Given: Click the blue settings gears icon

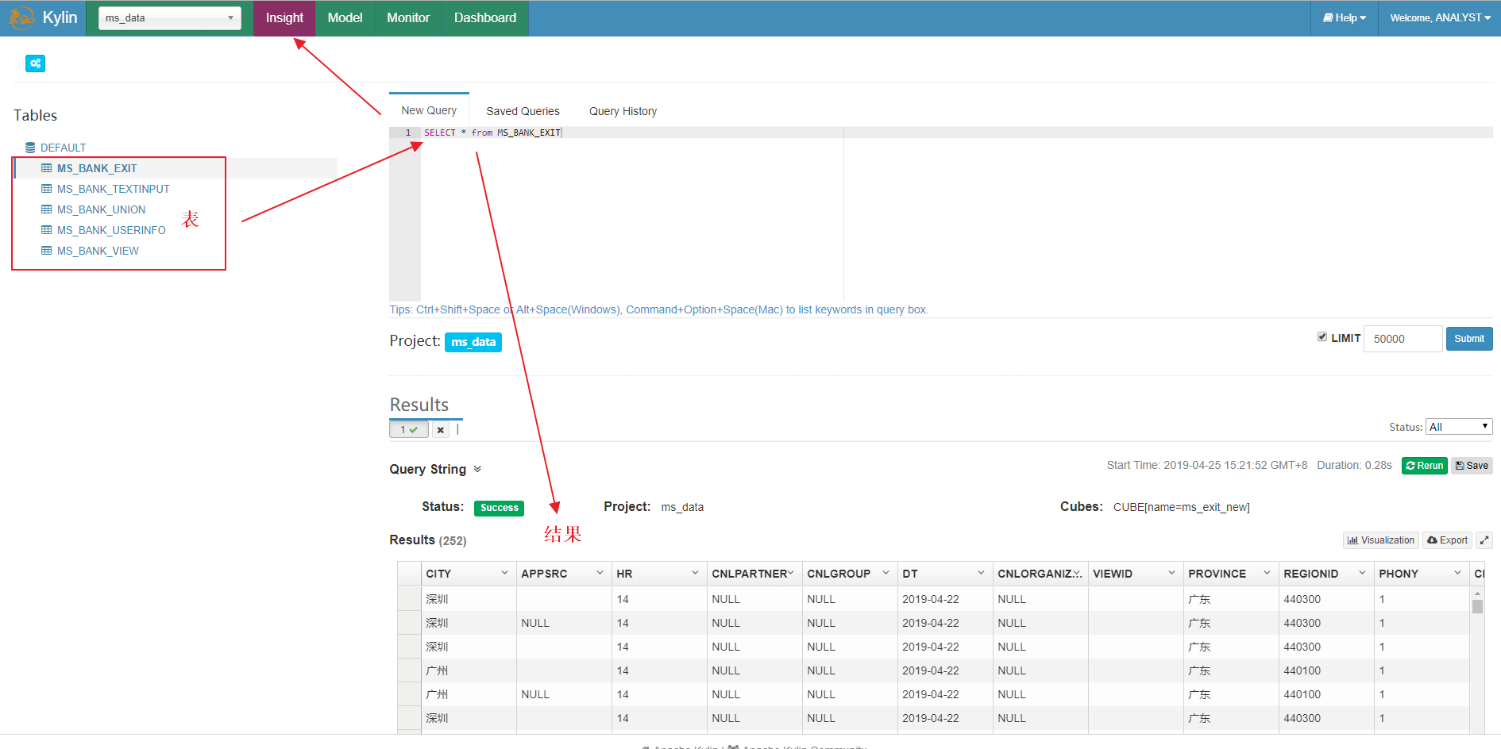Looking at the screenshot, I should click(x=35, y=63).
